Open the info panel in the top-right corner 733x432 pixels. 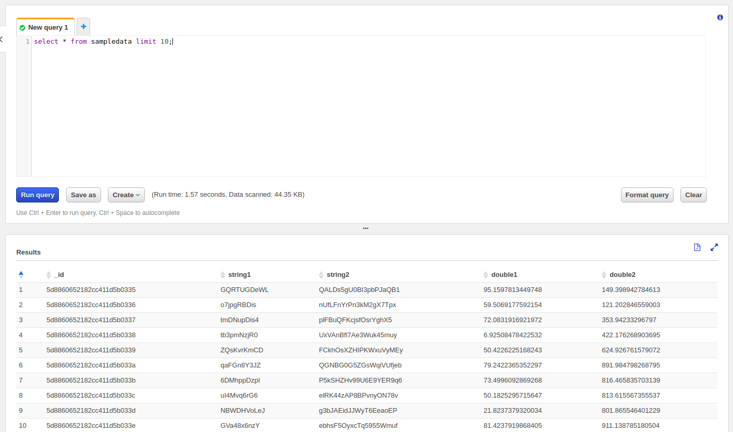pos(720,17)
